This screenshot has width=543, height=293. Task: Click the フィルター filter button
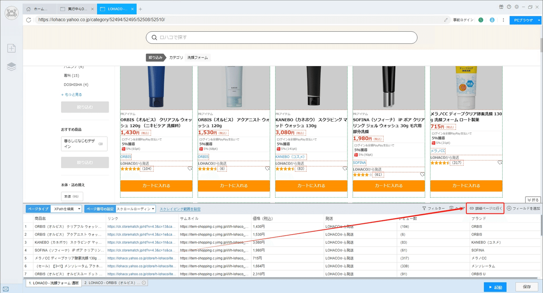pyautogui.click(x=433, y=208)
